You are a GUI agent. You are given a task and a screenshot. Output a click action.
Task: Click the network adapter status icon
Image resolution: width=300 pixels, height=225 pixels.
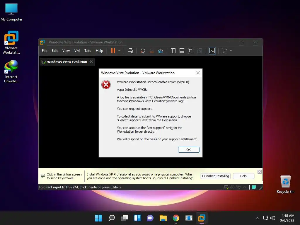click(238, 187)
